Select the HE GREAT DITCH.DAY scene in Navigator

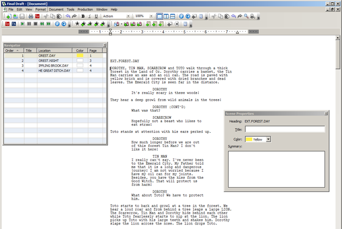point(54,70)
